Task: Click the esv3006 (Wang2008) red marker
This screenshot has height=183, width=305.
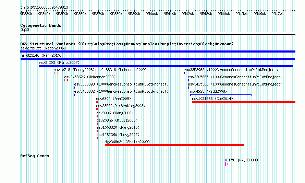Action: click(x=97, y=116)
